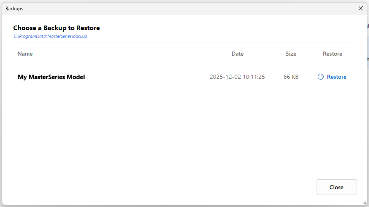The image size is (369, 207).
Task: Restore the My MasterSeries Model backup
Action: click(x=332, y=77)
